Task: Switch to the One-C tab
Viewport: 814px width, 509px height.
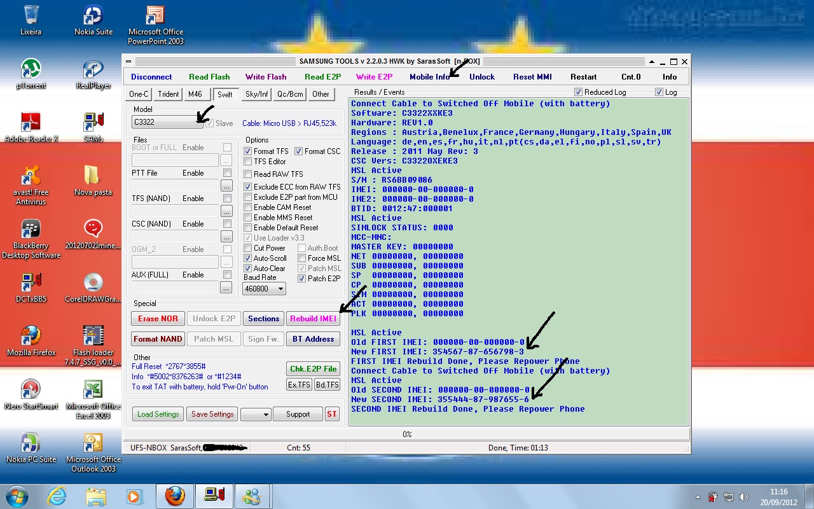Action: [139, 94]
